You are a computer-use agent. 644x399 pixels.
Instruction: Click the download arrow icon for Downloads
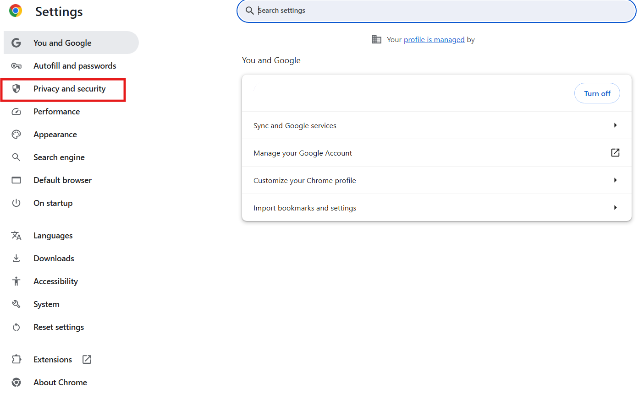[x=16, y=259]
